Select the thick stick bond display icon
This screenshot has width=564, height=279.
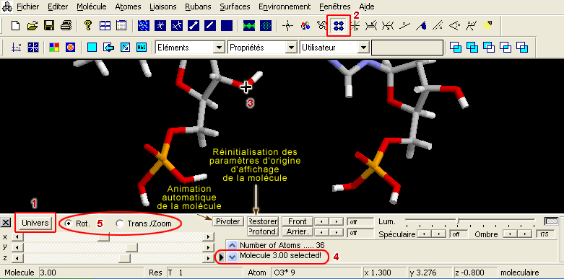click(194, 25)
